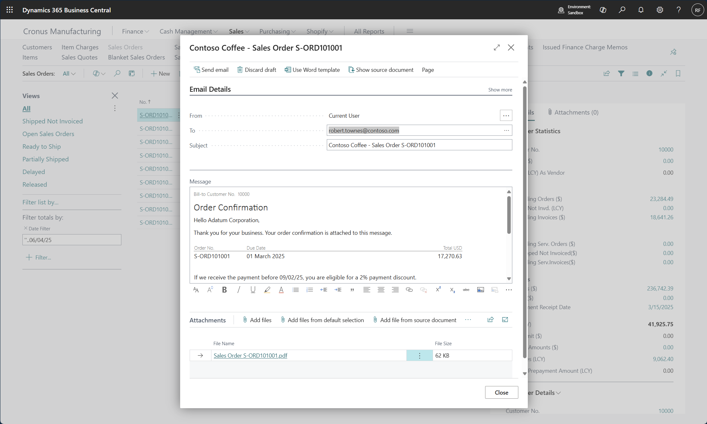The width and height of the screenshot is (707, 424).
Task: Share the attachments list icon
Action: click(x=491, y=320)
